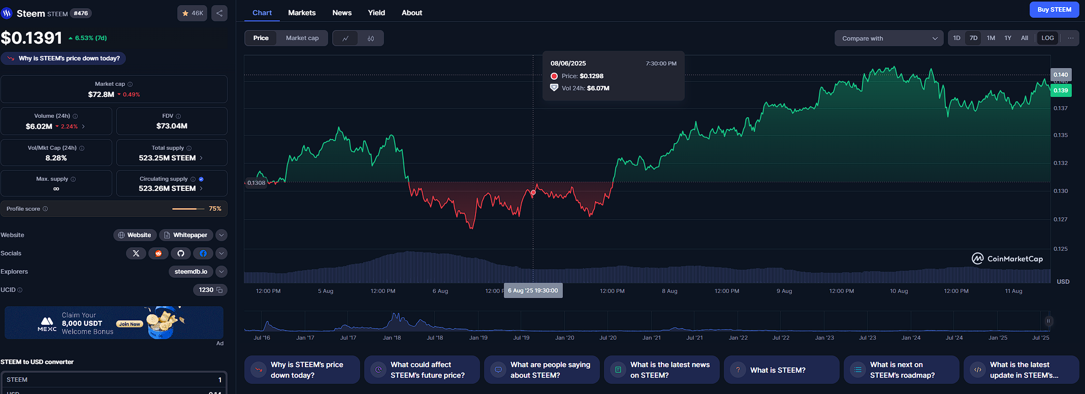Show the Total supply info icon
Image resolution: width=1085 pixels, height=394 pixels.
(x=189, y=148)
